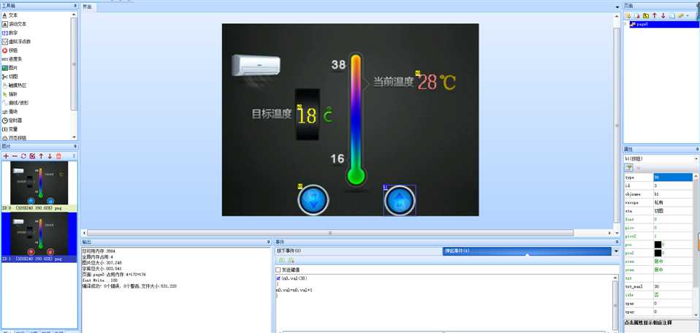Open the 工具箱 panel pin menu
The height and width of the screenshot is (333, 700).
click(75, 6)
